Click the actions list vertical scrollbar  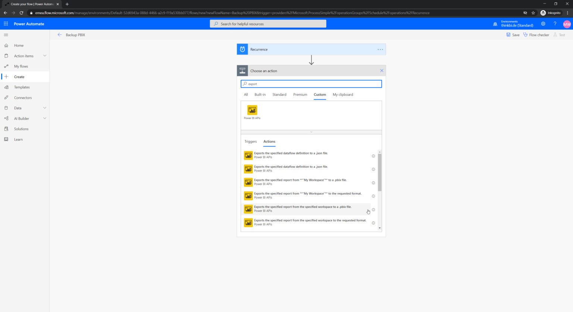click(380, 172)
